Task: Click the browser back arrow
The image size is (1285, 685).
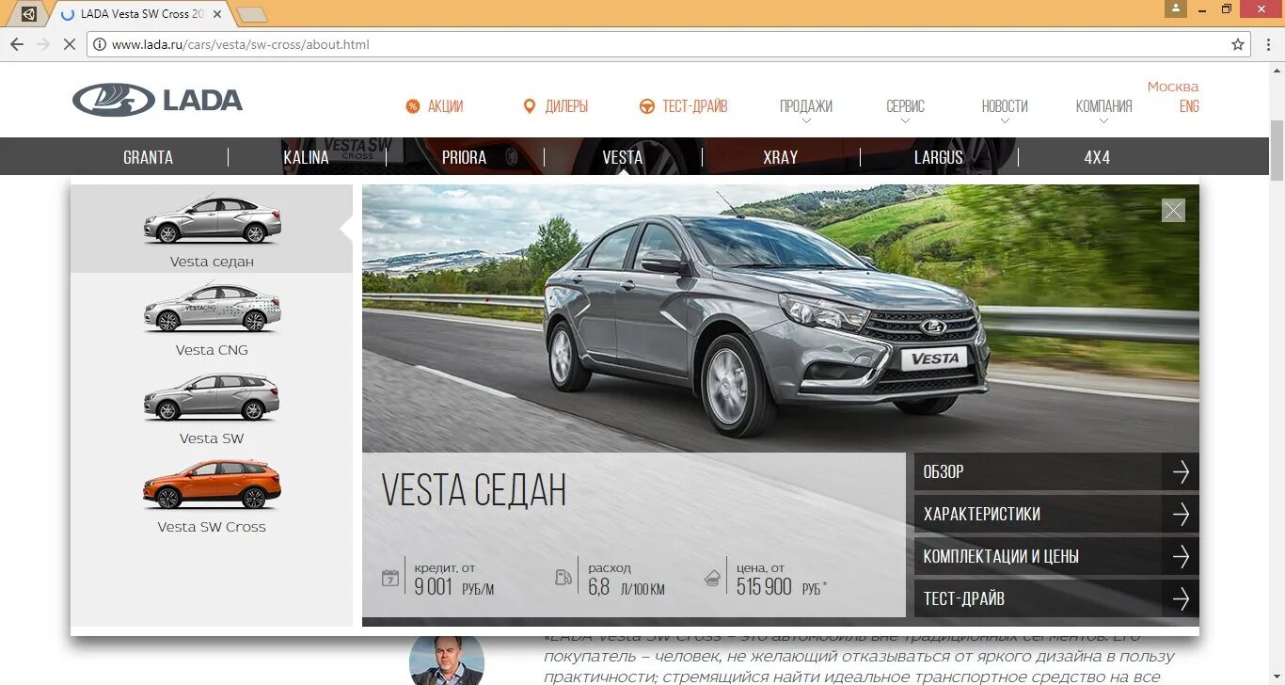Action: (x=17, y=44)
